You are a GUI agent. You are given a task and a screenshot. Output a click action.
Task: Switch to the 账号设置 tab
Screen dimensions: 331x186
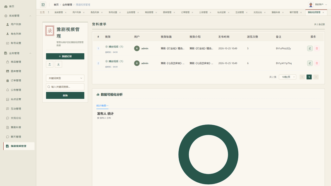point(113,12)
